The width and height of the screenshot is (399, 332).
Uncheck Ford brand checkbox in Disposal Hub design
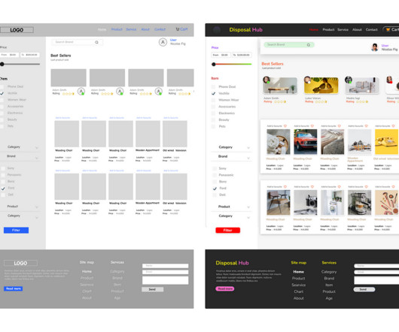tap(215, 189)
